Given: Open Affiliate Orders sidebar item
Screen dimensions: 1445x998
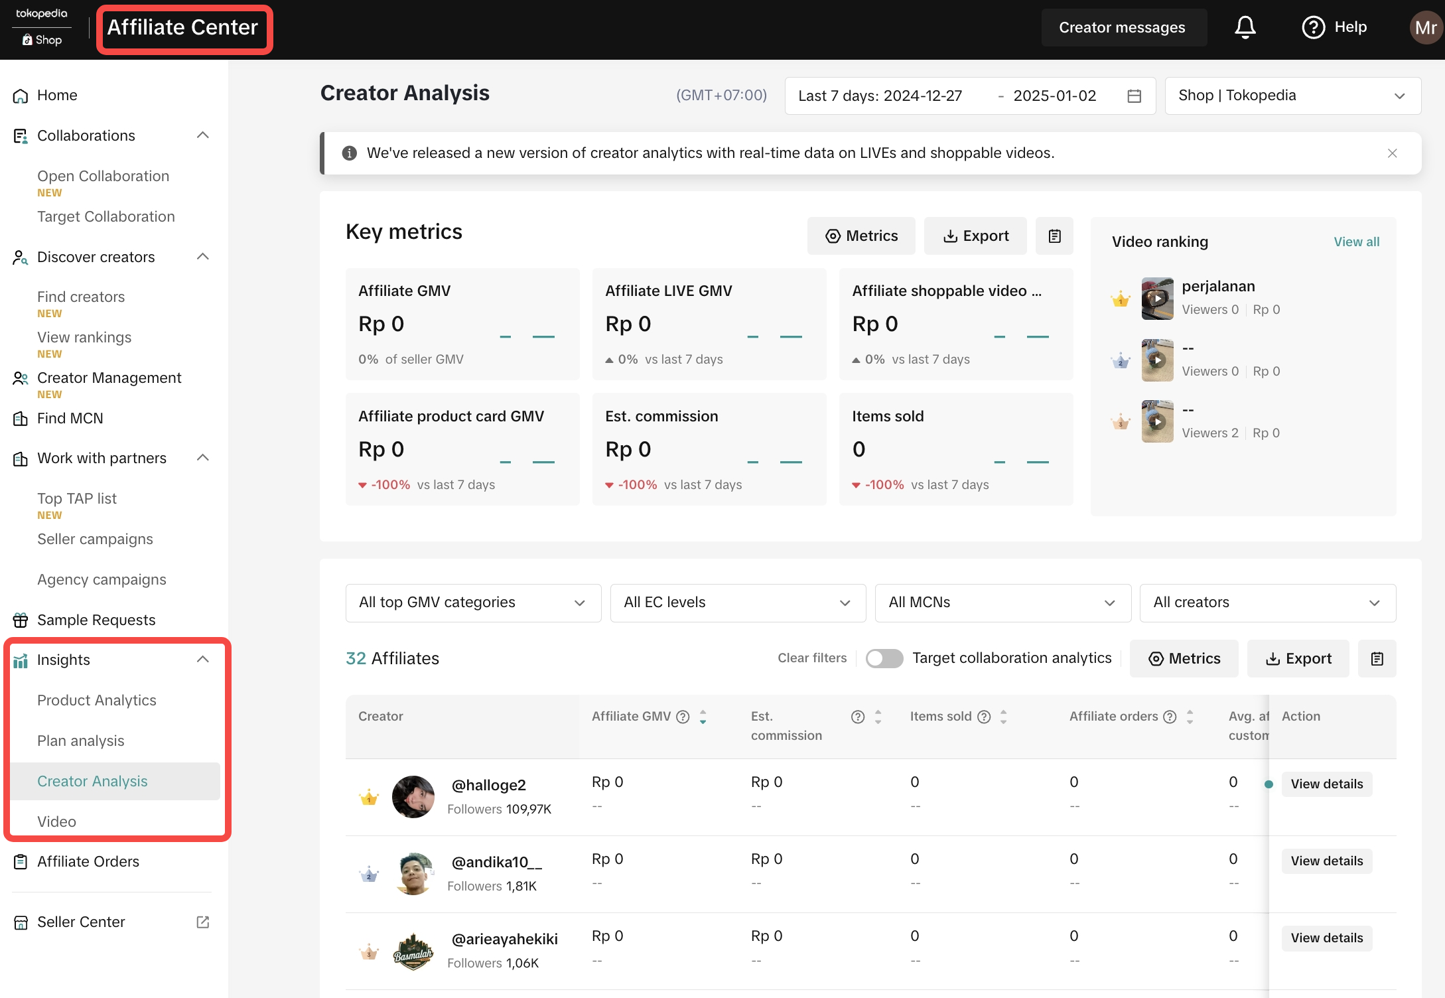Looking at the screenshot, I should pos(88,861).
